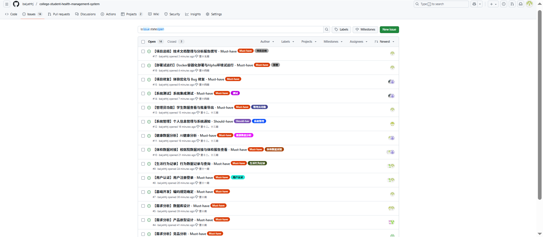Submit search with the magnifier button
543x237 pixels.
(x=327, y=29)
